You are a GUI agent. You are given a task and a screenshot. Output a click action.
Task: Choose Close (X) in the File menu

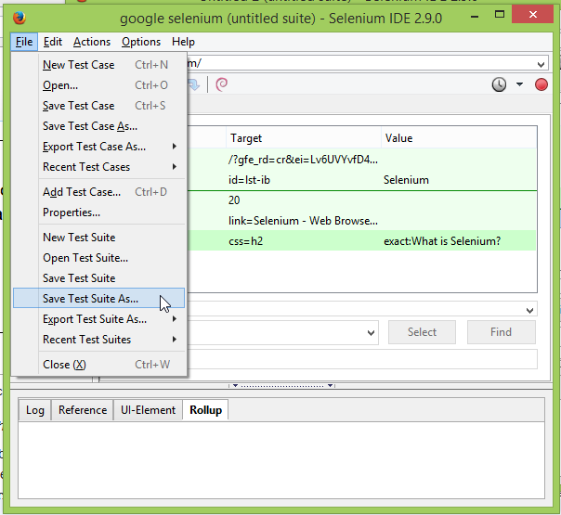[x=98, y=365]
